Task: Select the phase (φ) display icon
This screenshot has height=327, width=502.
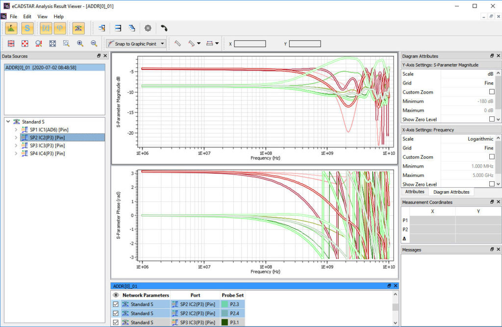Action: 60,28
